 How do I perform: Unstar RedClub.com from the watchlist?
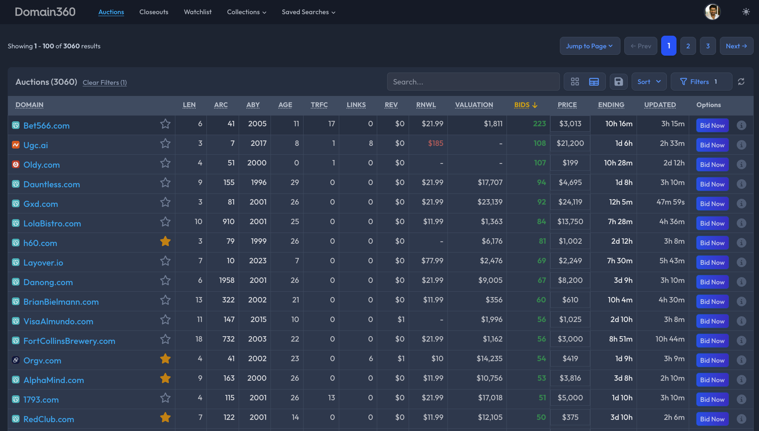click(165, 418)
